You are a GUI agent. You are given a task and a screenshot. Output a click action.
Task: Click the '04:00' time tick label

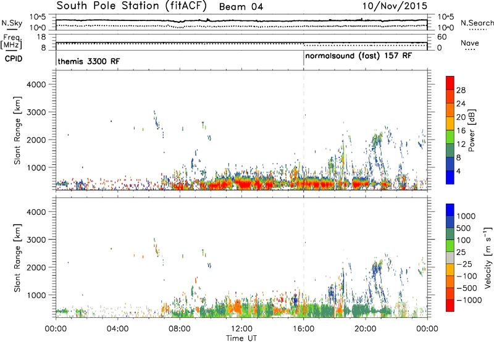pos(117,329)
